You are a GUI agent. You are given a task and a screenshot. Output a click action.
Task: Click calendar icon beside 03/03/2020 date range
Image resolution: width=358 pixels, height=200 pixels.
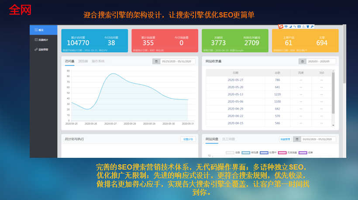[x=297, y=139]
